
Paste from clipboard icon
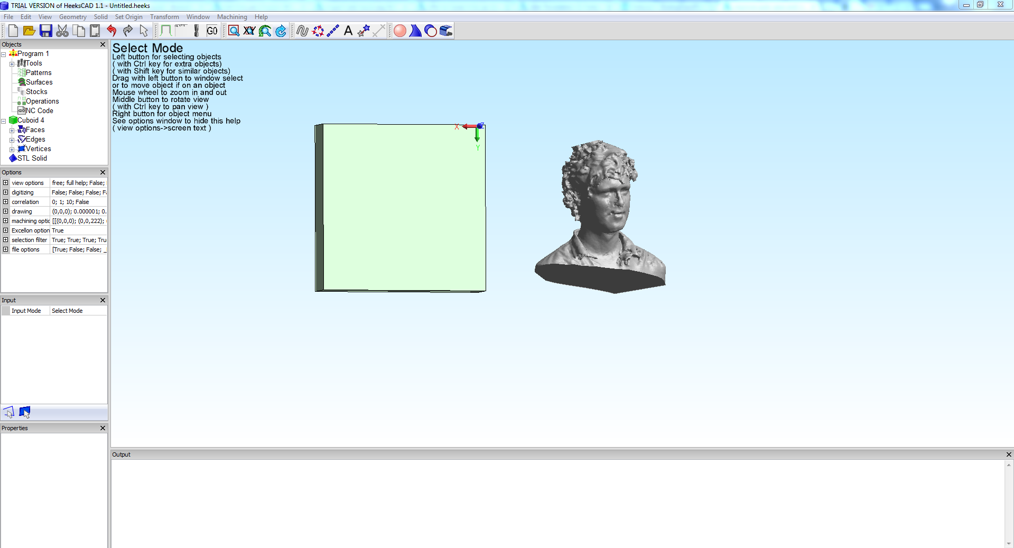95,31
